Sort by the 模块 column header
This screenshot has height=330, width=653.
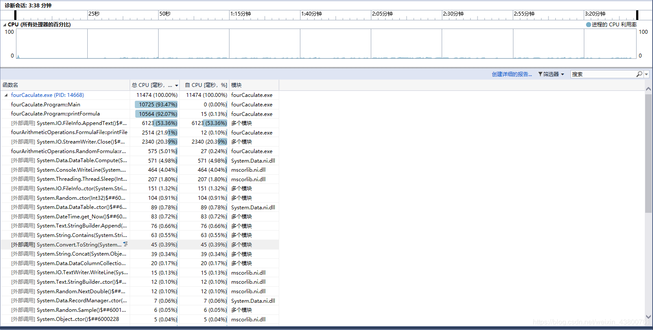(x=254, y=85)
